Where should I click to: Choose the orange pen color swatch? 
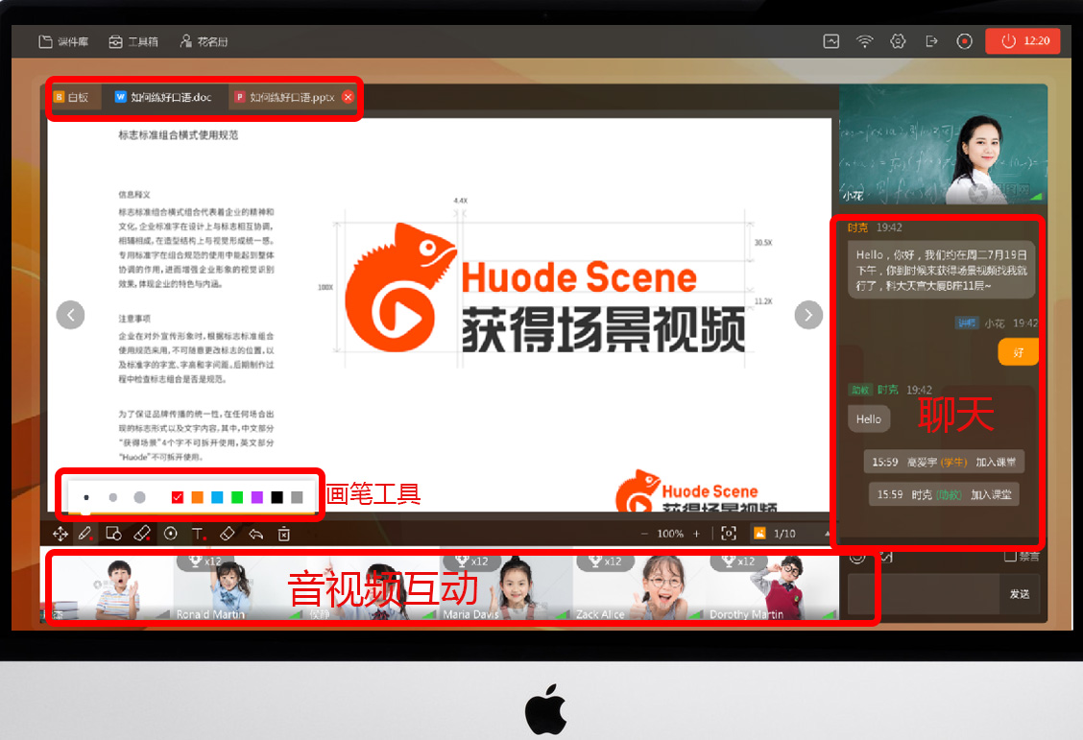tap(198, 497)
